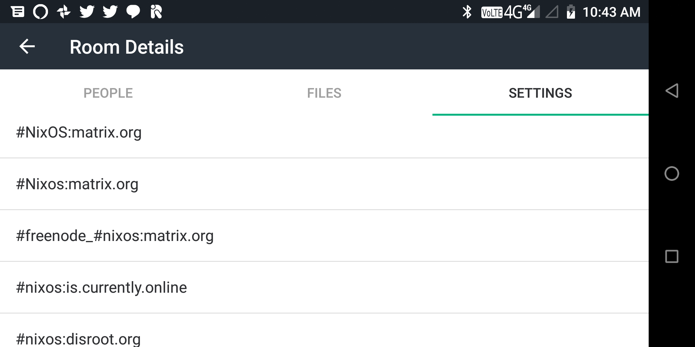Select the #Nixos:matrix.org alias entry

pos(324,184)
